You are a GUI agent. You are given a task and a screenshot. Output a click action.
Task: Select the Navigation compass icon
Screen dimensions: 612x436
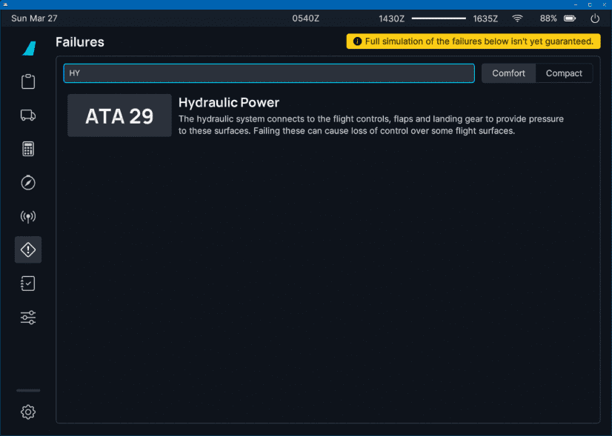point(28,183)
